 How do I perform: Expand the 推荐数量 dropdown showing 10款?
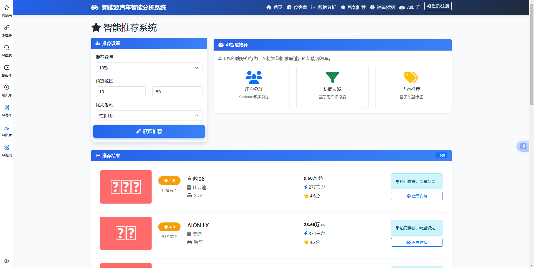click(x=149, y=68)
